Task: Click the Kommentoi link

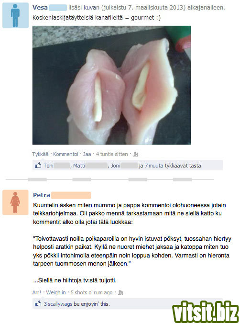Action: click(65, 154)
